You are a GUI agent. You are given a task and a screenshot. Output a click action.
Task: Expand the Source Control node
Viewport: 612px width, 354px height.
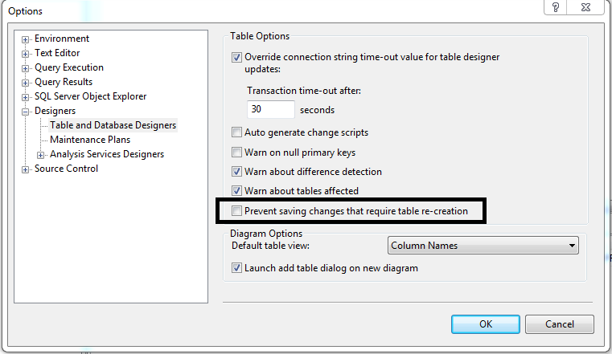pos(27,169)
